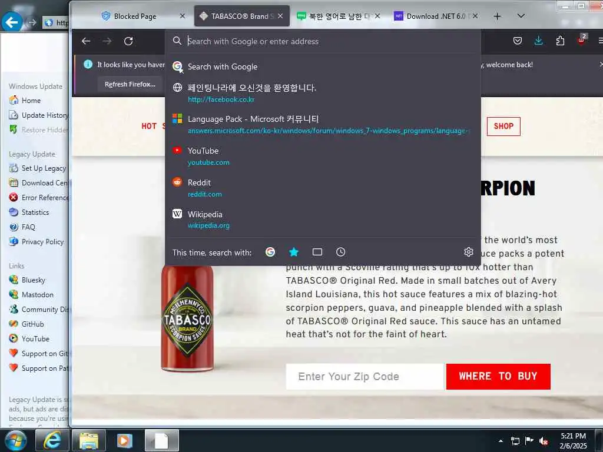Viewport: 603px width, 452px height.
Task: Open Windows Media Player taskbar icon
Action: pos(125,440)
